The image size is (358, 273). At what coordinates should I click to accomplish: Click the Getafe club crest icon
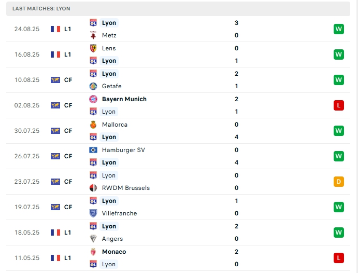pyautogui.click(x=93, y=86)
